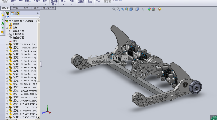This screenshot has width=217, height=120.
Task: Click the Display Style cube icon
Action: (137, 9)
